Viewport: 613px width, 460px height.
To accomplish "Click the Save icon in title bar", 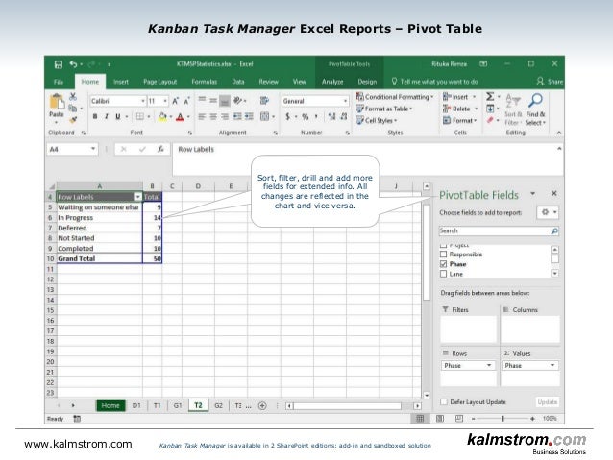I will click(59, 64).
